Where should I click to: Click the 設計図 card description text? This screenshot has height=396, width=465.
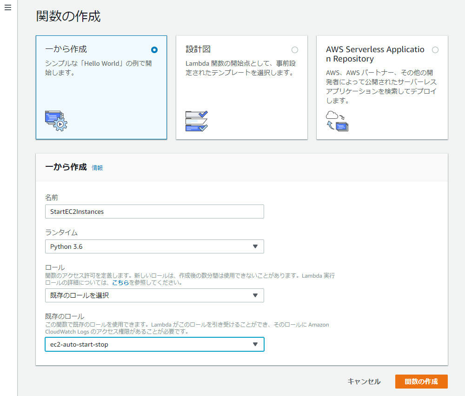pos(240,68)
